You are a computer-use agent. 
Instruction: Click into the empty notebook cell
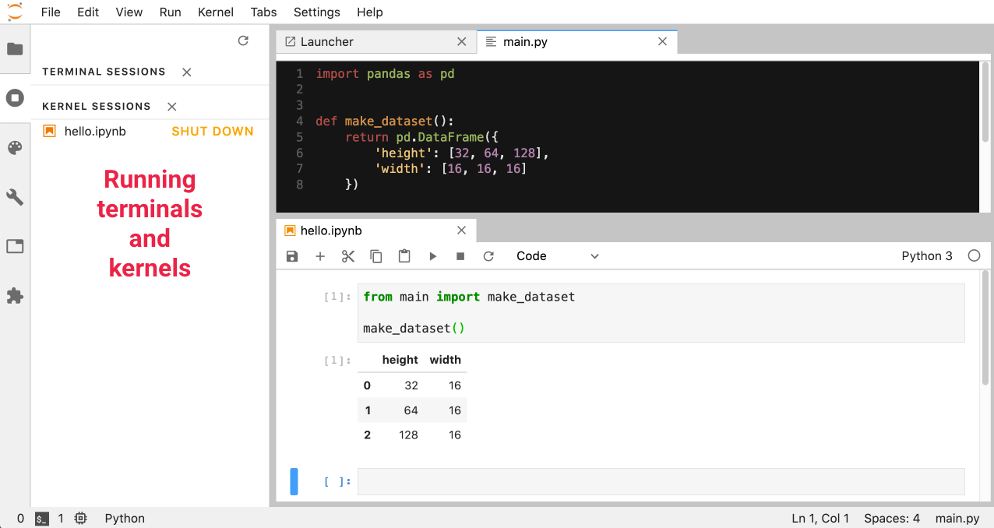click(x=661, y=481)
